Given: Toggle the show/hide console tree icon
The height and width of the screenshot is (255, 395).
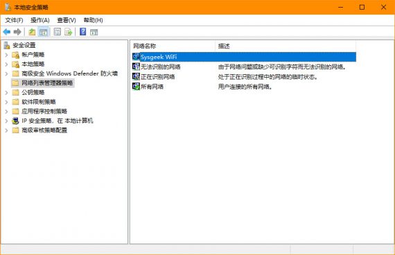Looking at the screenshot, I should [x=44, y=32].
